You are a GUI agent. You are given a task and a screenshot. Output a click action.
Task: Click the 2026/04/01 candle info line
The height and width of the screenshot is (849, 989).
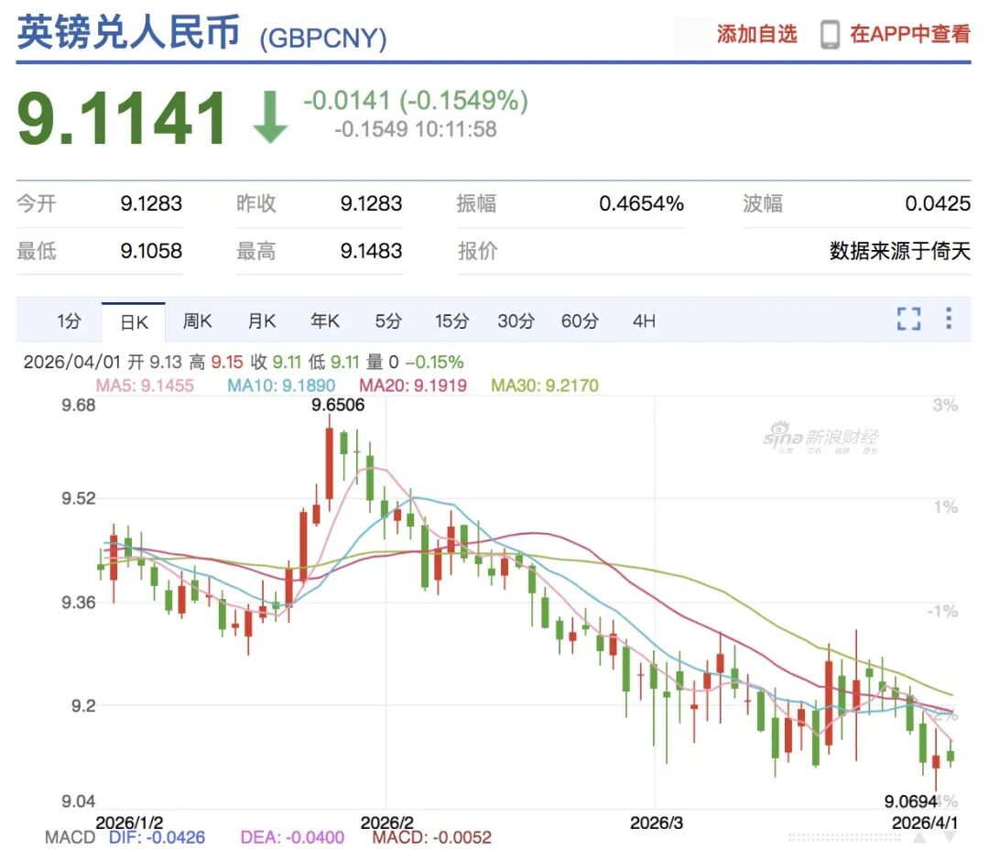[244, 362]
